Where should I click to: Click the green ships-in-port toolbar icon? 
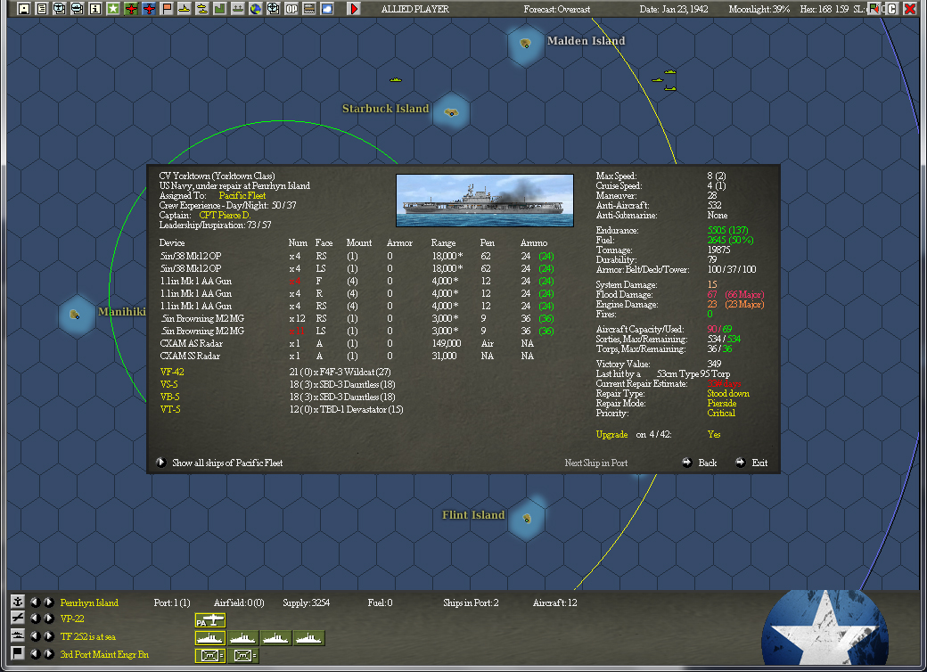238,9
